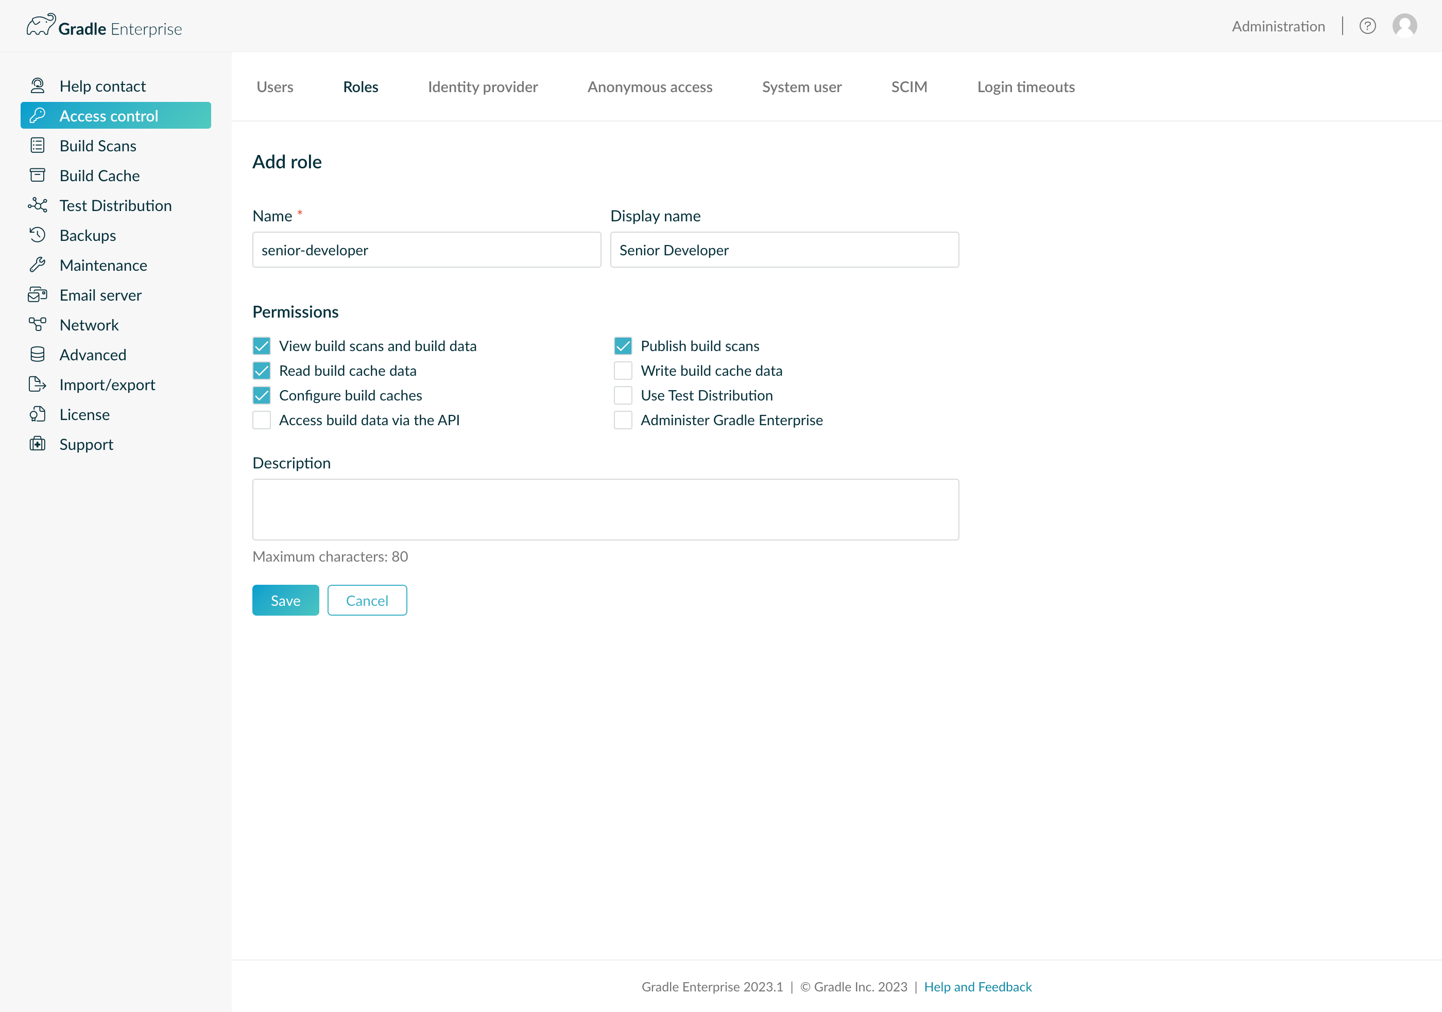This screenshot has height=1012, width=1442.
Task: Click the Build Scans list icon
Action: (x=38, y=146)
